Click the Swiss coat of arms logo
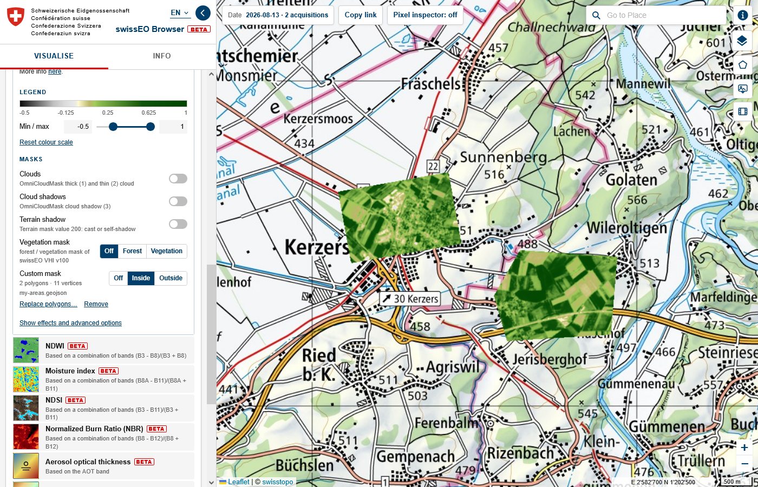Screen dimensions: 758x487 16,17
